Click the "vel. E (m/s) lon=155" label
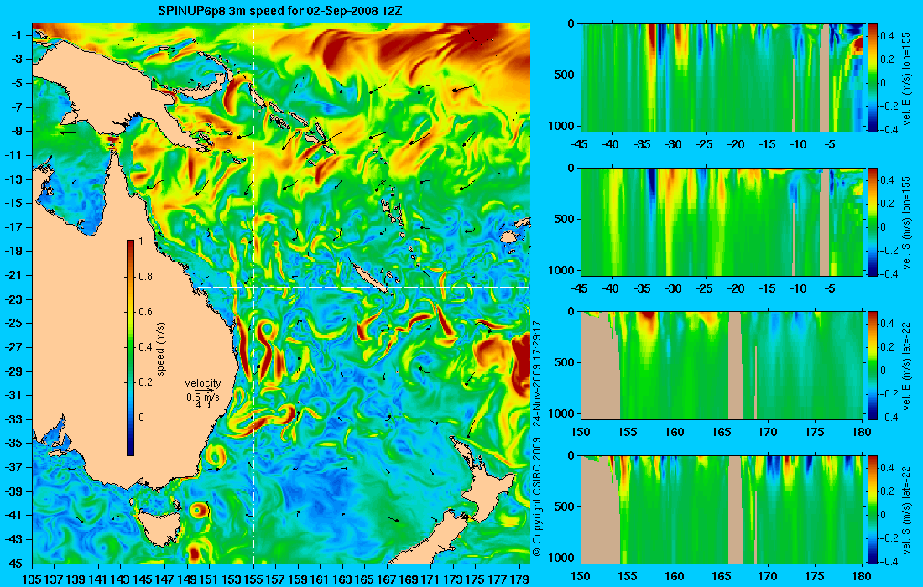This screenshot has height=587, width=923. pos(906,78)
